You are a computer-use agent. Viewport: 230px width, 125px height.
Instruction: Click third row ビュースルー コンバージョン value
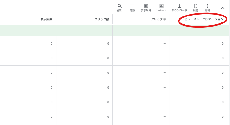point(223,73)
